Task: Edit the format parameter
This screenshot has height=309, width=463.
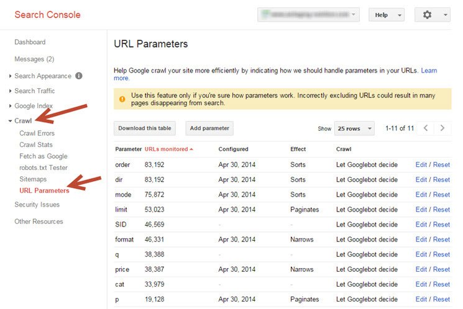Action: [x=421, y=240]
